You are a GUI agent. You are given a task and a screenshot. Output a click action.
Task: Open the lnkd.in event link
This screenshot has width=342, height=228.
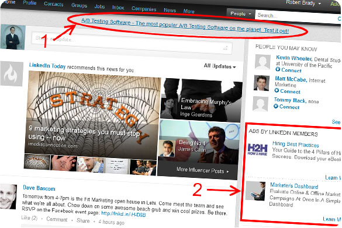coord(123,214)
